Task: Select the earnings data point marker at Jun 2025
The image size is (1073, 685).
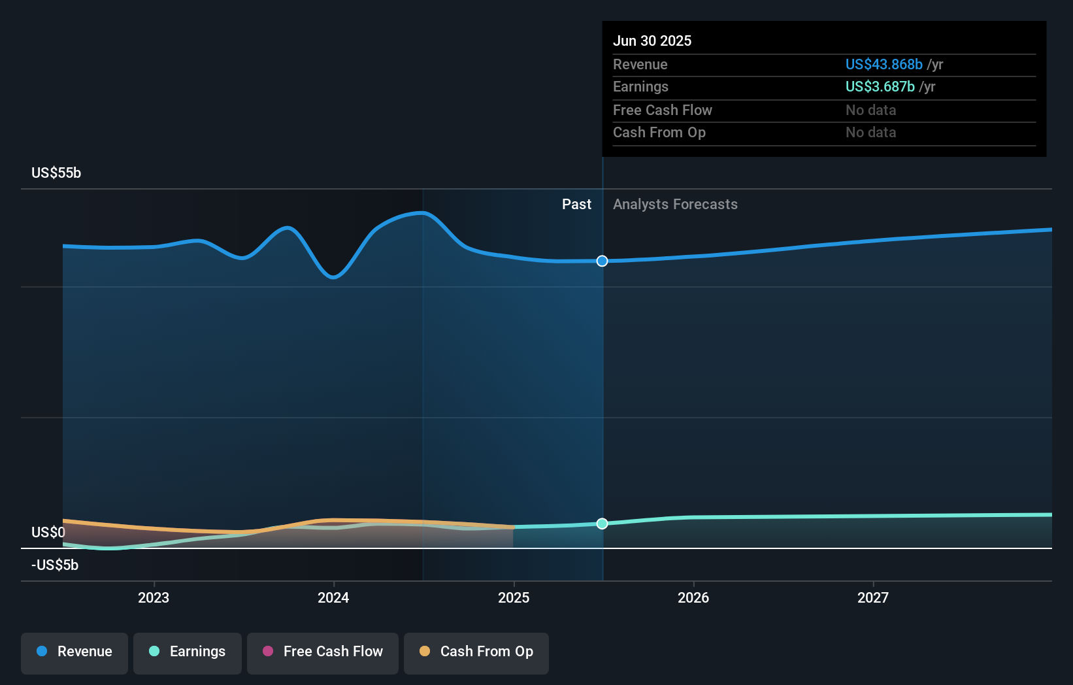Action: pos(603,524)
